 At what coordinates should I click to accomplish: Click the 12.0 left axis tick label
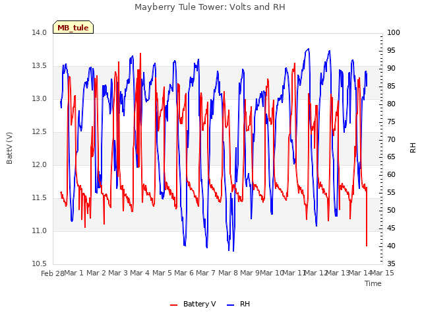pos(39,164)
